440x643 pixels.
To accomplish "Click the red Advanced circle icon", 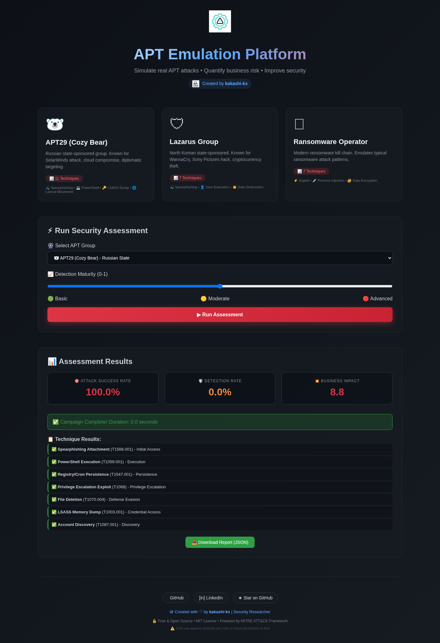I will (366, 299).
